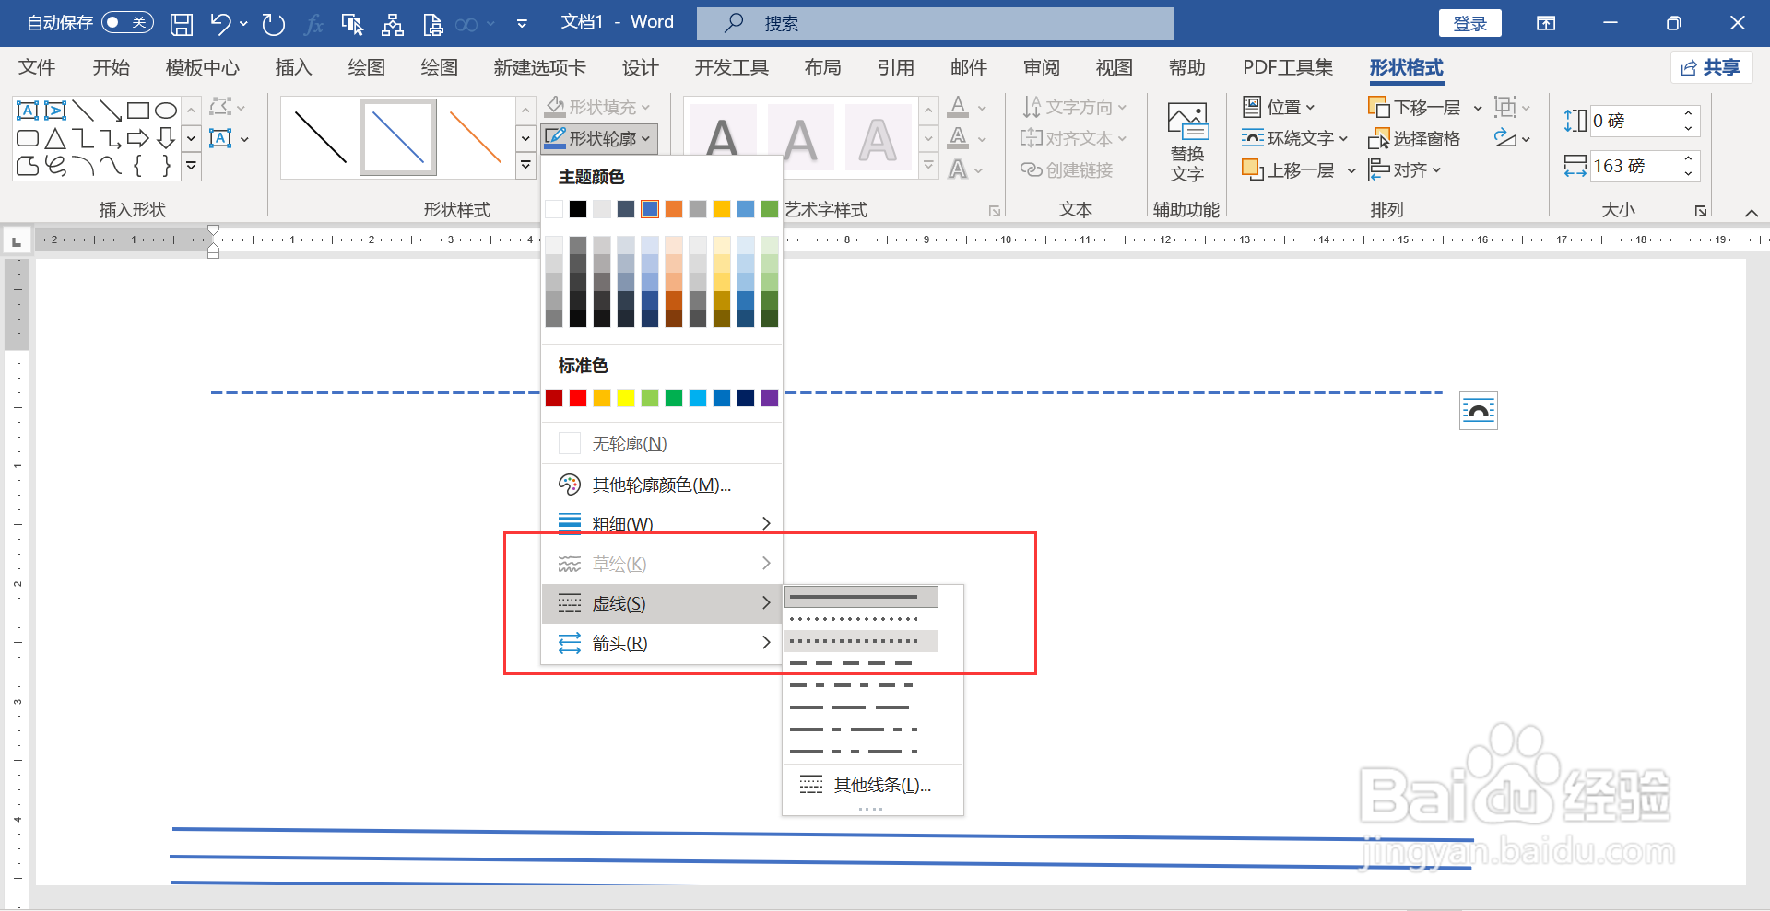Click the tab stop selector on ruler
Image resolution: width=1770 pixels, height=911 pixels.
[16, 241]
